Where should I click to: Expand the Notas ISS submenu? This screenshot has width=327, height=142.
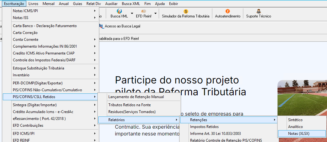50,18
